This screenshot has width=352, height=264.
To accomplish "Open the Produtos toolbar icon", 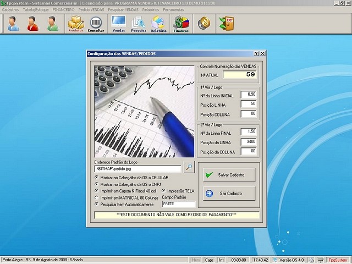I will coord(76,24).
